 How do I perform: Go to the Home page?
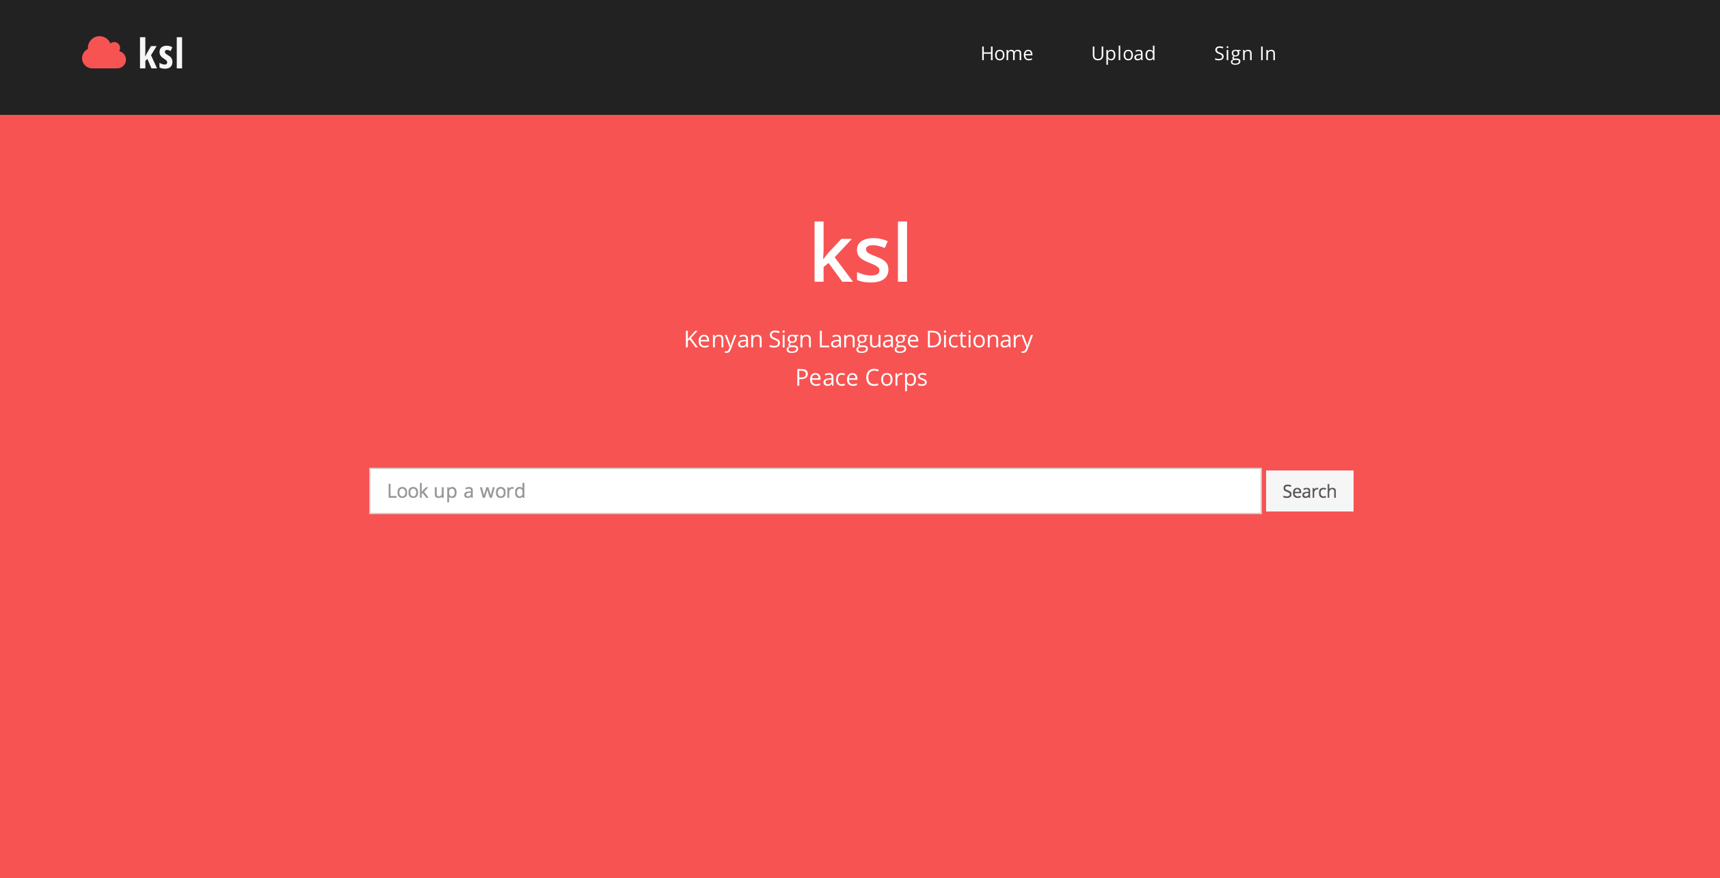(x=1006, y=53)
